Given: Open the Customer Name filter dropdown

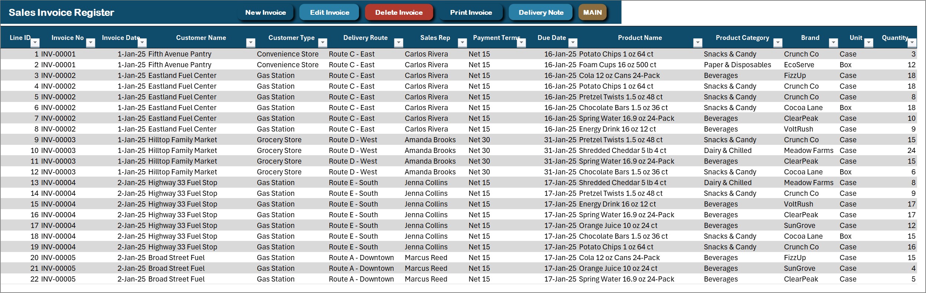Looking at the screenshot, I should tap(251, 43).
